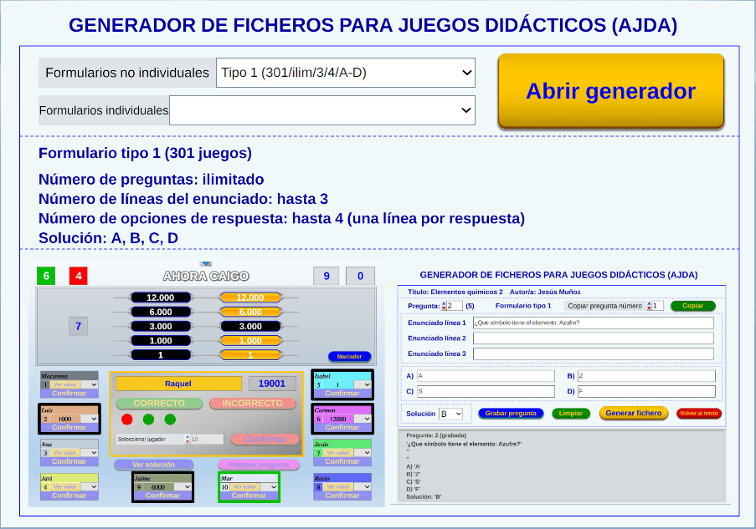Hit the green Limpiar button
This screenshot has width=756, height=529.
pos(571,414)
